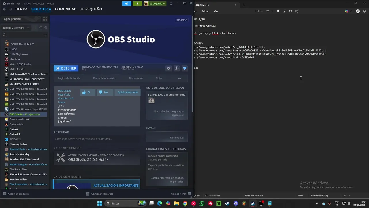This screenshot has width=369, height=208.
Task: Open OBS Studio info icon
Action: click(x=176, y=68)
